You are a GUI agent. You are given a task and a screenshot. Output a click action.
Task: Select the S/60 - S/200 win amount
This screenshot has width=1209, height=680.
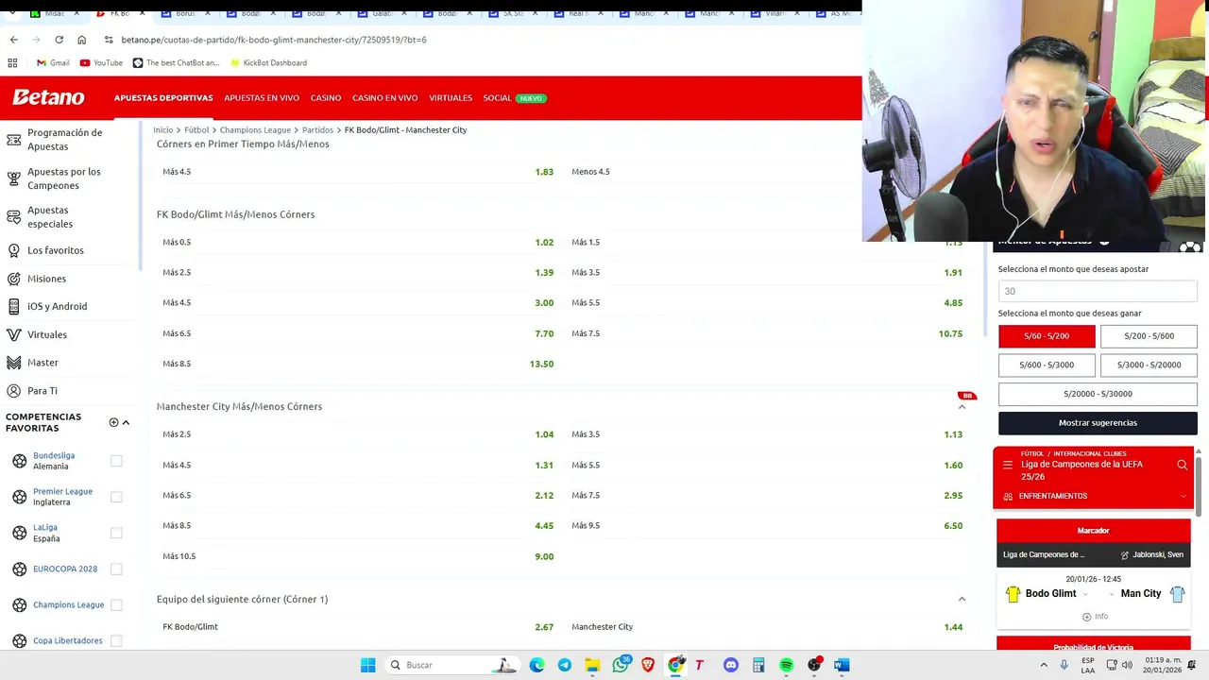[1047, 336]
